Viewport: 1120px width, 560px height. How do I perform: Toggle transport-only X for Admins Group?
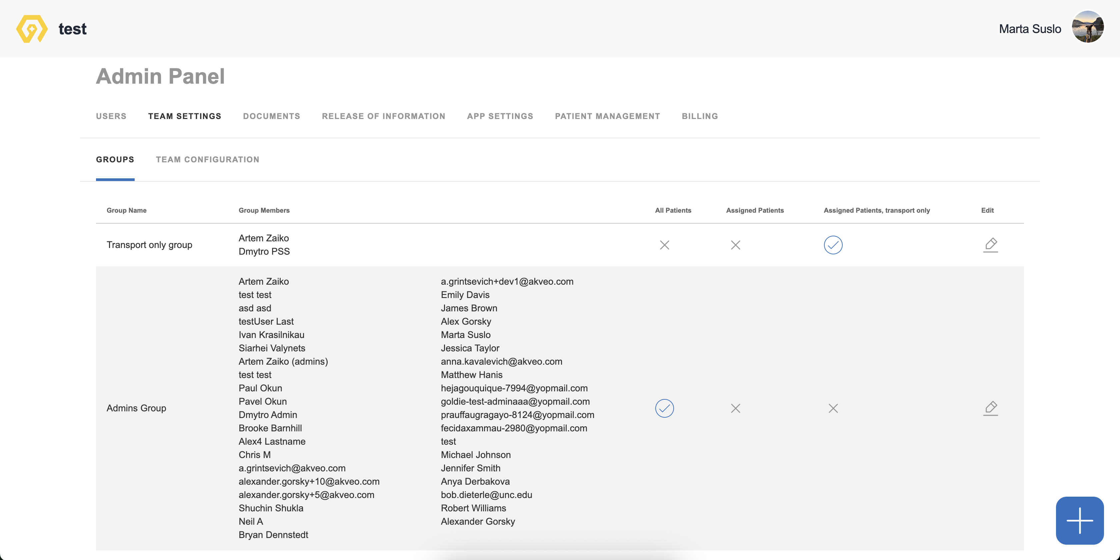[833, 408]
